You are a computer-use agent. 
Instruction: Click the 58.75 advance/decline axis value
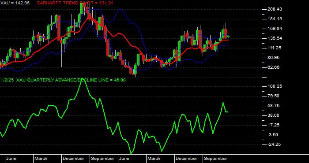(274, 106)
